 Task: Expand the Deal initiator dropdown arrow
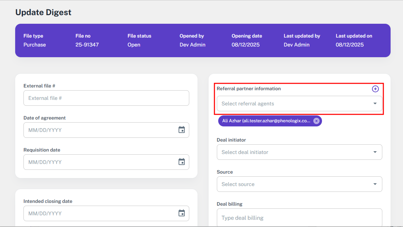[375, 152]
